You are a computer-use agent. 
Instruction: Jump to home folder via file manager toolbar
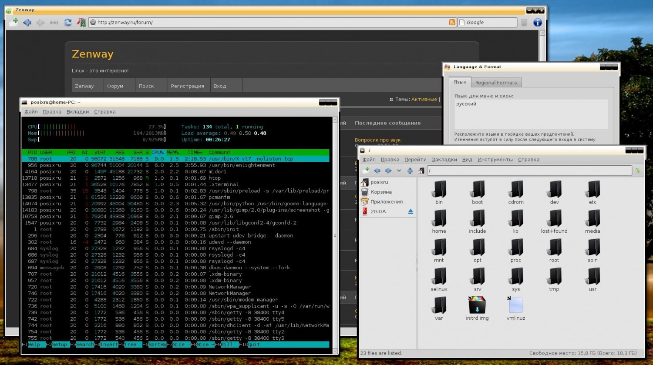421,171
